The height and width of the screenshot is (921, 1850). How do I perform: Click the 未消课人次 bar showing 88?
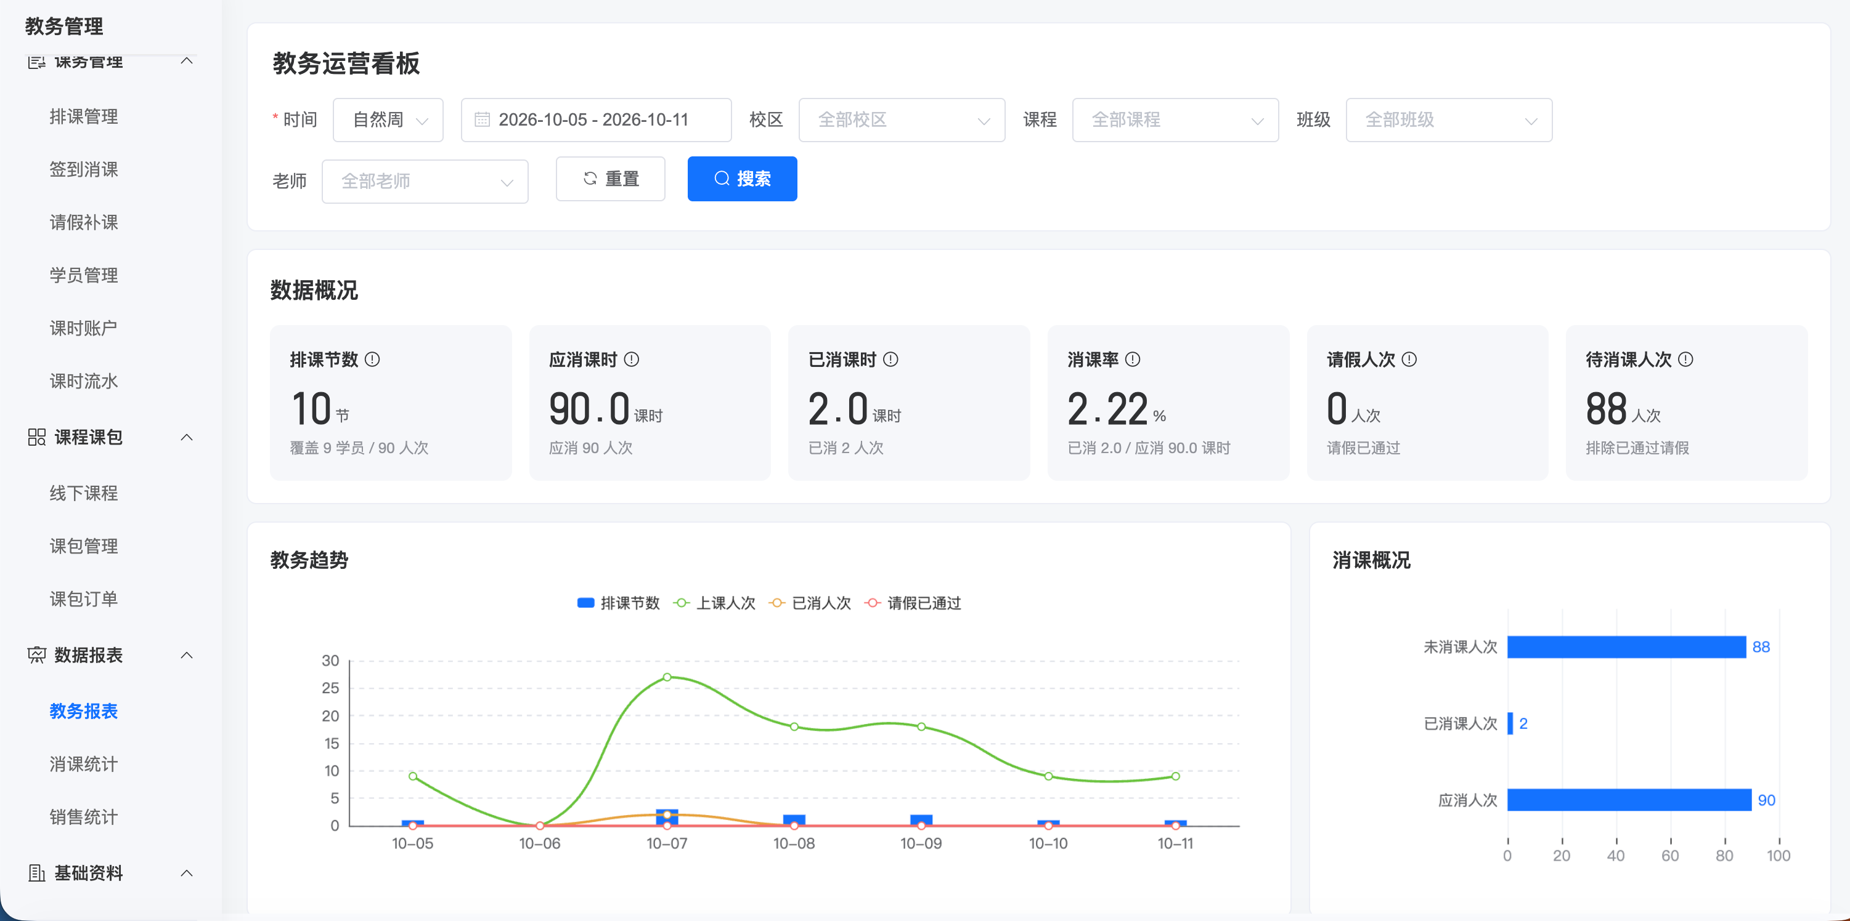coord(1626,647)
